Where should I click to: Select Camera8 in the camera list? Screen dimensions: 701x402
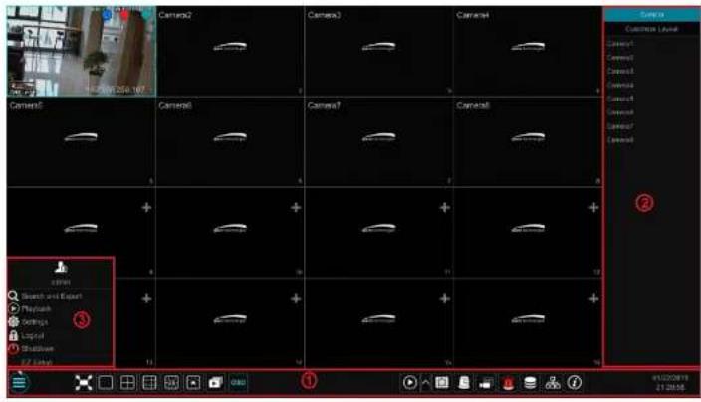[620, 140]
